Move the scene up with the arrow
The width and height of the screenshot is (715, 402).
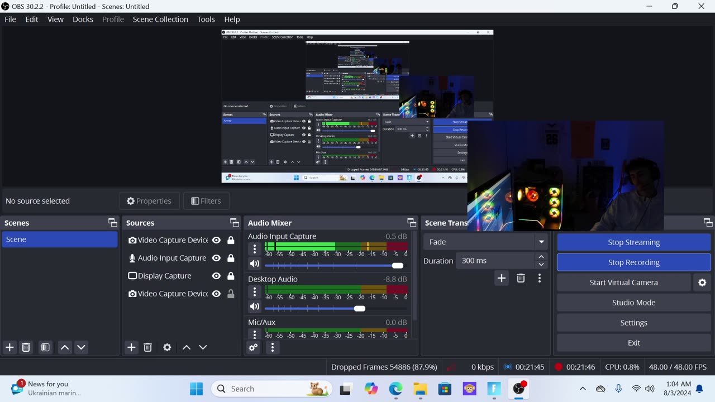click(x=65, y=347)
